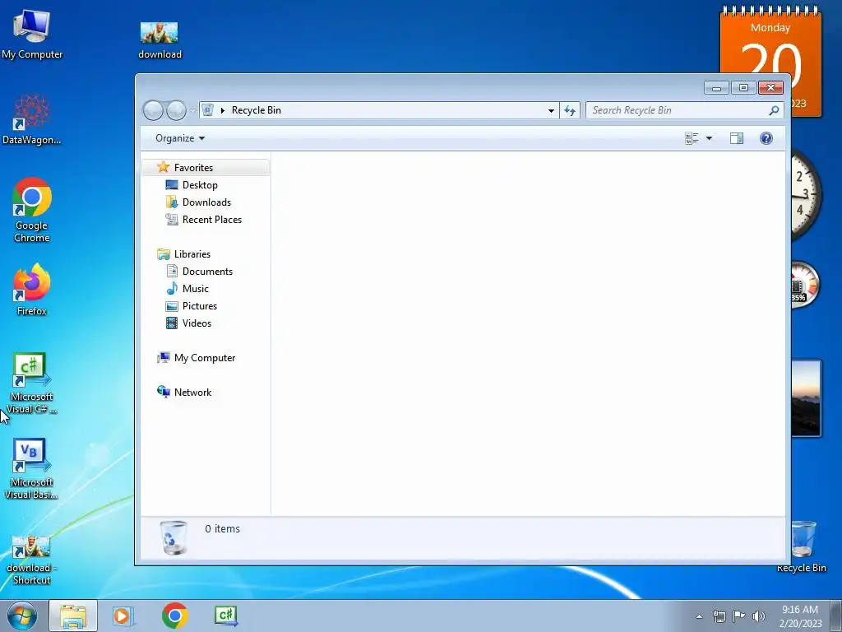This screenshot has width=842, height=632.
Task: Open the view options dropdown arrow
Action: 709,138
